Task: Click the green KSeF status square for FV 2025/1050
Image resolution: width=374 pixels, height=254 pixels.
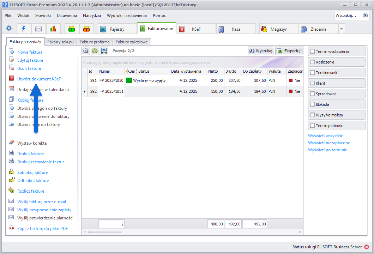Action: point(129,80)
